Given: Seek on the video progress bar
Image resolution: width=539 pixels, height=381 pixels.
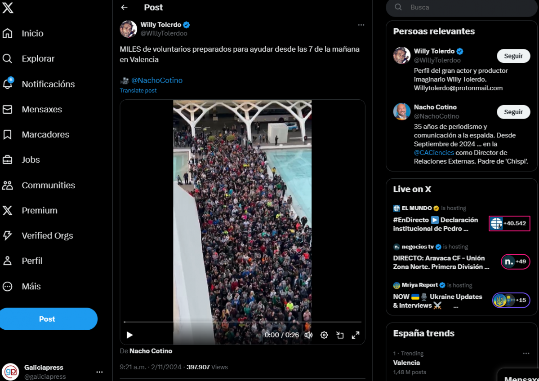Looking at the screenshot, I should 242,322.
